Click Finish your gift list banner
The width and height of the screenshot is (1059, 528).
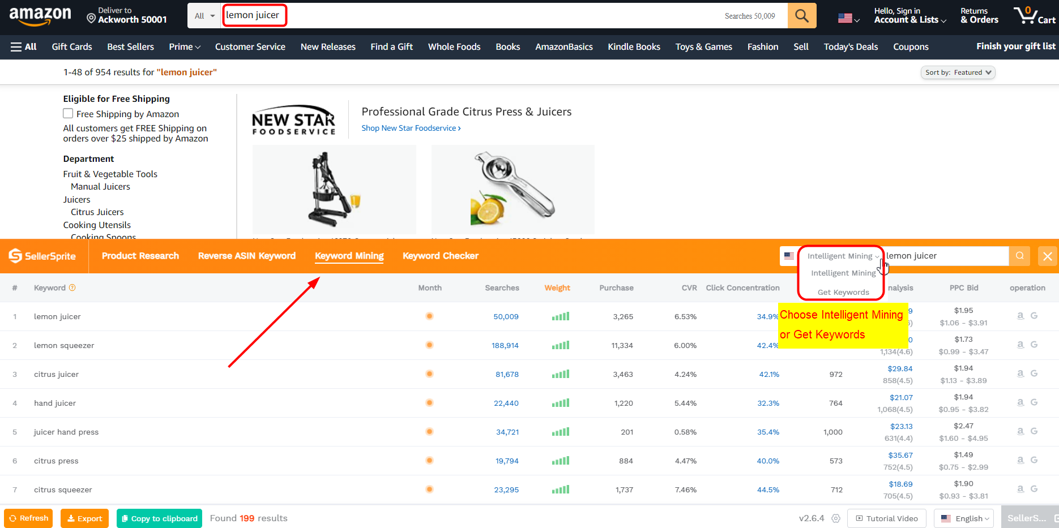[x=1016, y=46]
